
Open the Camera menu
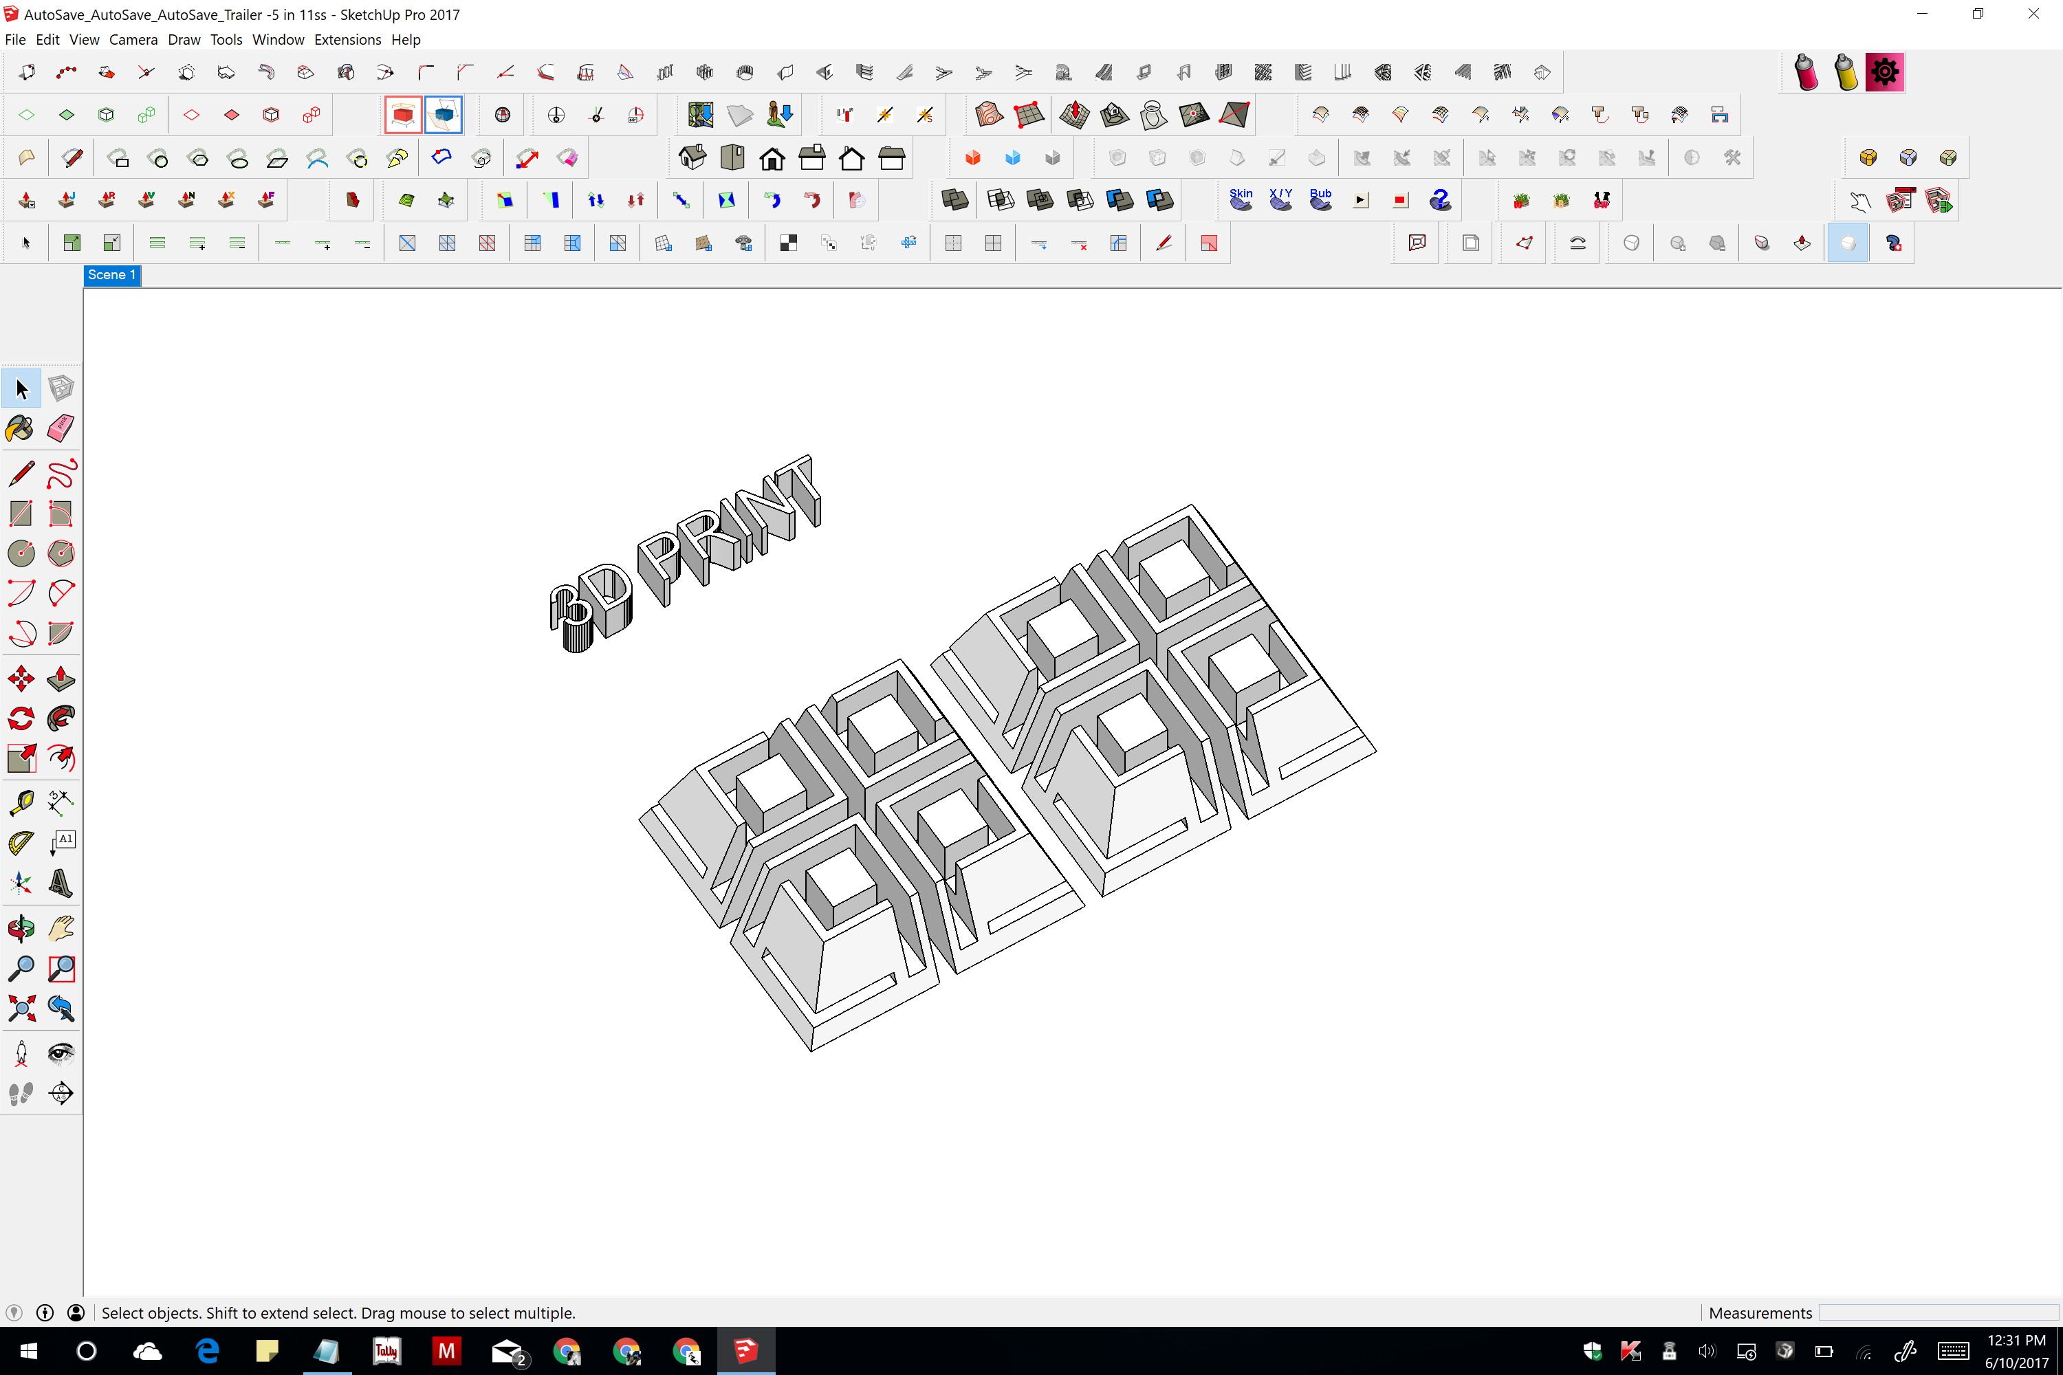[133, 39]
